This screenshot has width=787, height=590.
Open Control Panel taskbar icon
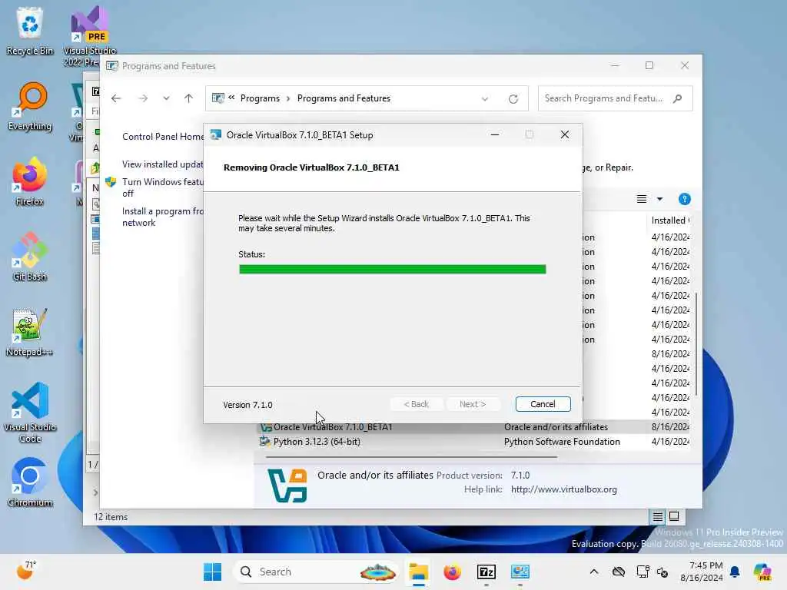[x=520, y=572]
